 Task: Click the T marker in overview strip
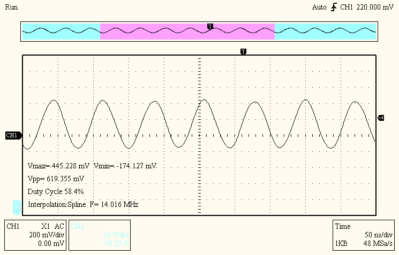point(210,26)
